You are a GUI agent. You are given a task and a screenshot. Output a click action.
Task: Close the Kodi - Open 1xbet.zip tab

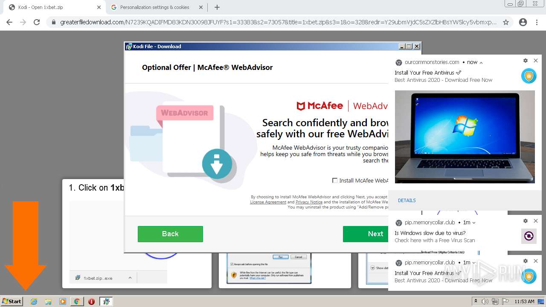(x=99, y=7)
